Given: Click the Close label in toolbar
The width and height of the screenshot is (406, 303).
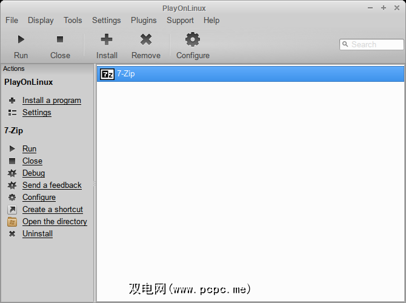Looking at the screenshot, I should [60, 55].
